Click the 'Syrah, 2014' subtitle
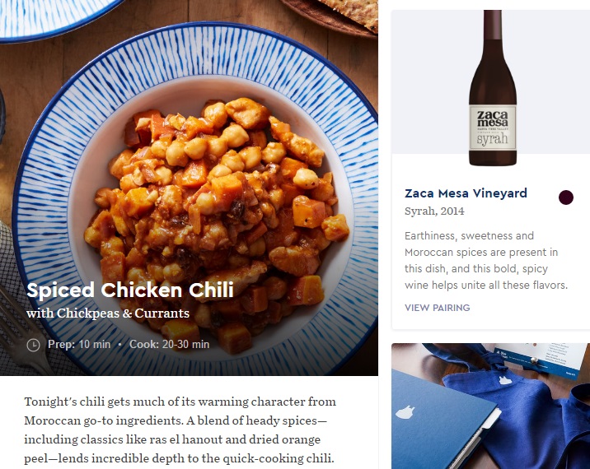This screenshot has height=469, width=590. 434,211
